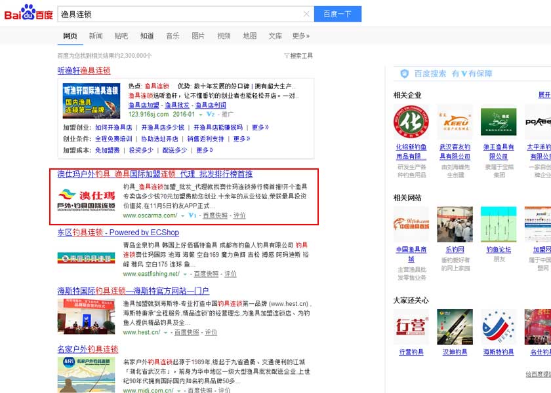Click the 海斯特 conference photo thumbnail
Screen dimensions: 551x393
[x=87, y=316]
